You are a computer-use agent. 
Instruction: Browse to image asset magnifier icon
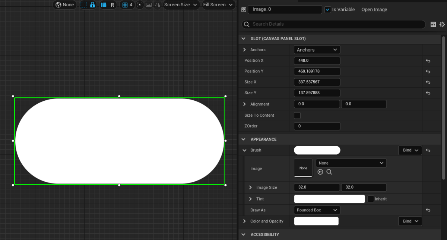329,172
